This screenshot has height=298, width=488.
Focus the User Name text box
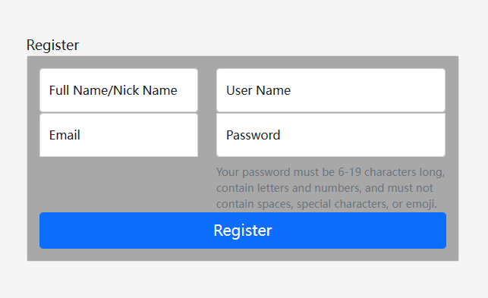tap(331, 90)
